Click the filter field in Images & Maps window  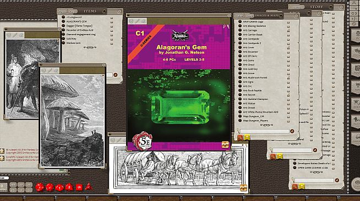[x=264, y=131]
